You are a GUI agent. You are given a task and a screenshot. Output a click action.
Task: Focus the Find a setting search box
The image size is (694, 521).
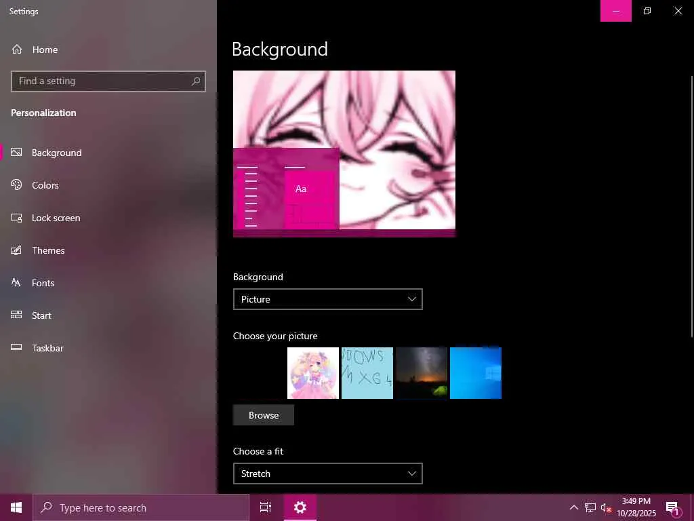point(108,81)
